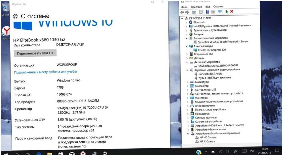Click Подключение к месту работы или учебы link
Image resolution: width=283 pixels, height=156 pixels.
pyautogui.click(x=45, y=72)
